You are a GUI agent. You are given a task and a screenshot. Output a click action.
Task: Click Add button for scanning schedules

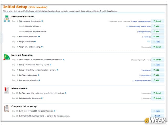tap(157, 80)
